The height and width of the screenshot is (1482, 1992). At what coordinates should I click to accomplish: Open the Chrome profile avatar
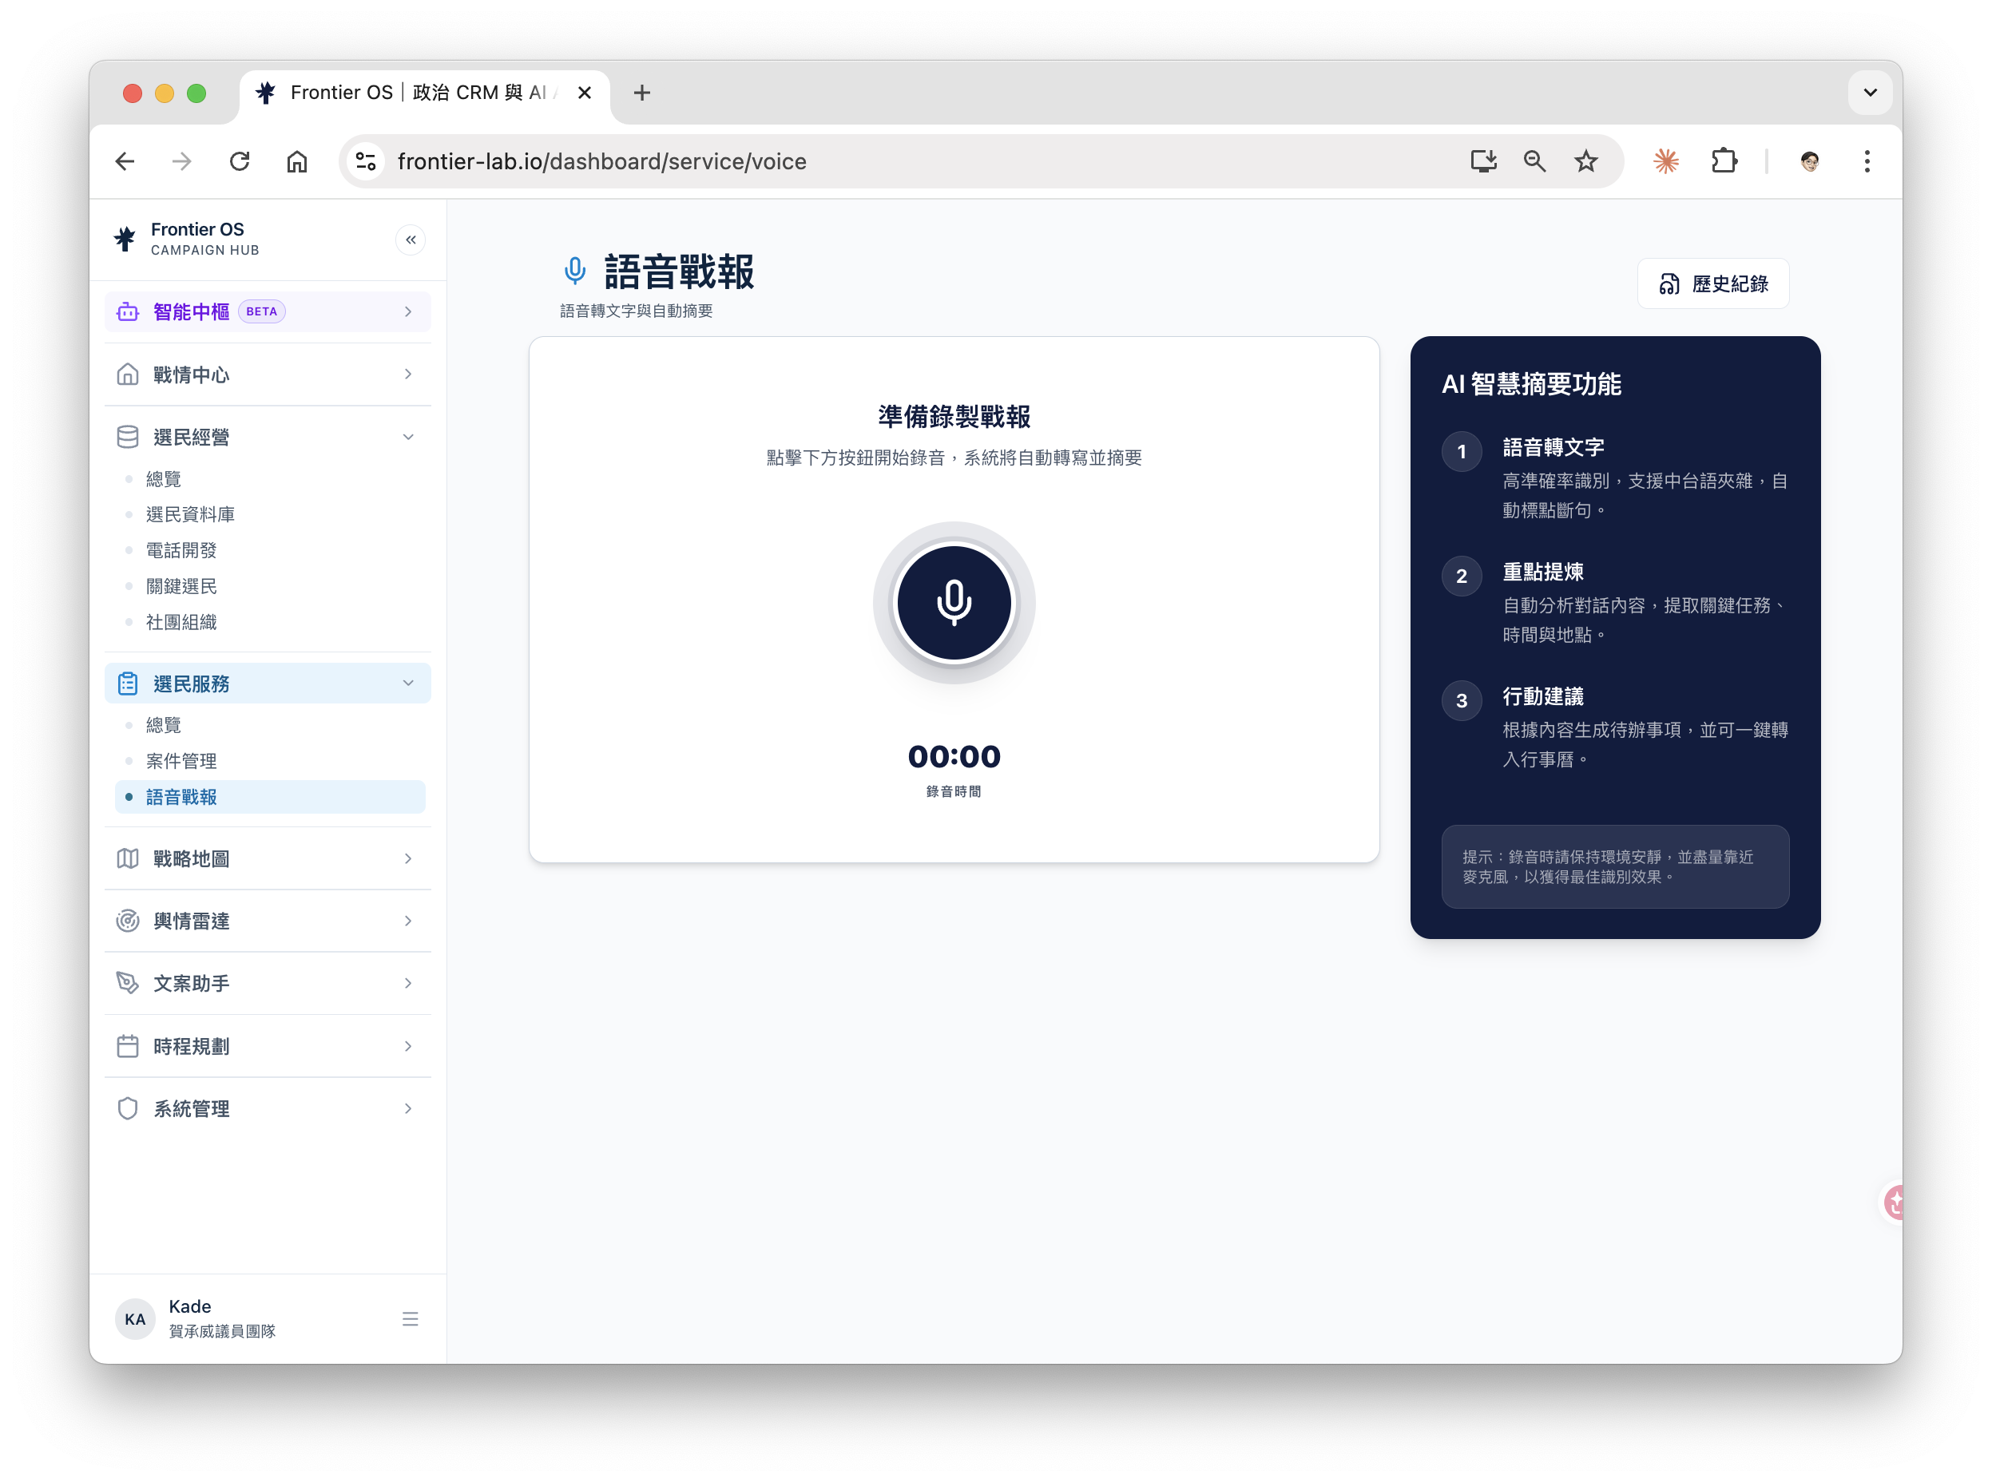(1809, 161)
